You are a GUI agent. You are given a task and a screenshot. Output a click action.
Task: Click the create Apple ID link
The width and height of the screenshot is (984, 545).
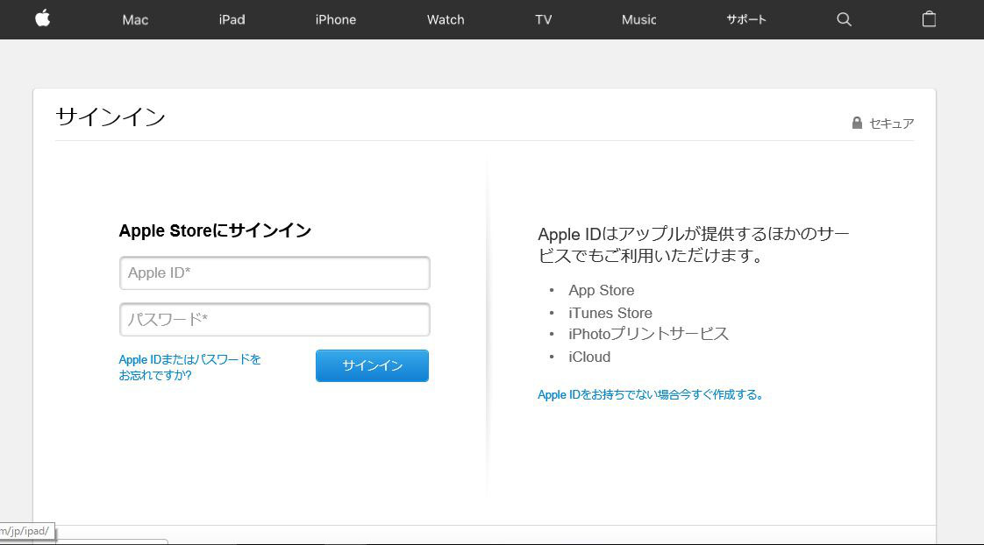click(651, 394)
